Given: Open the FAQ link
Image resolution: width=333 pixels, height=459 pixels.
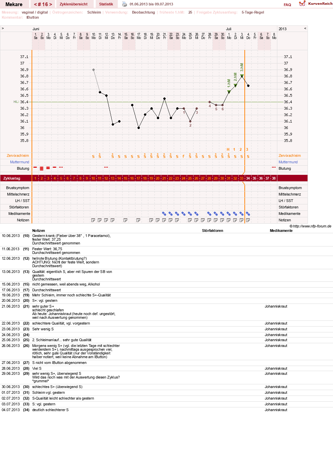Looking at the screenshot, I should [288, 5].
